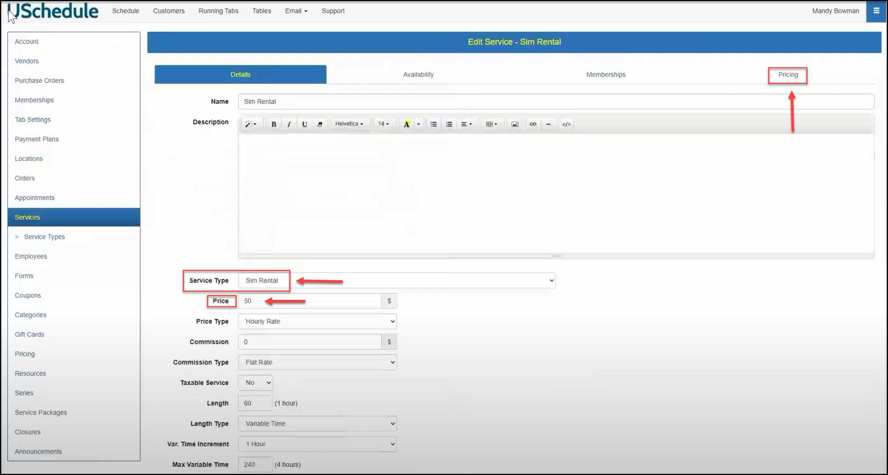Toggle bold formatting in description editor
This screenshot has width=888, height=475.
[x=274, y=124]
